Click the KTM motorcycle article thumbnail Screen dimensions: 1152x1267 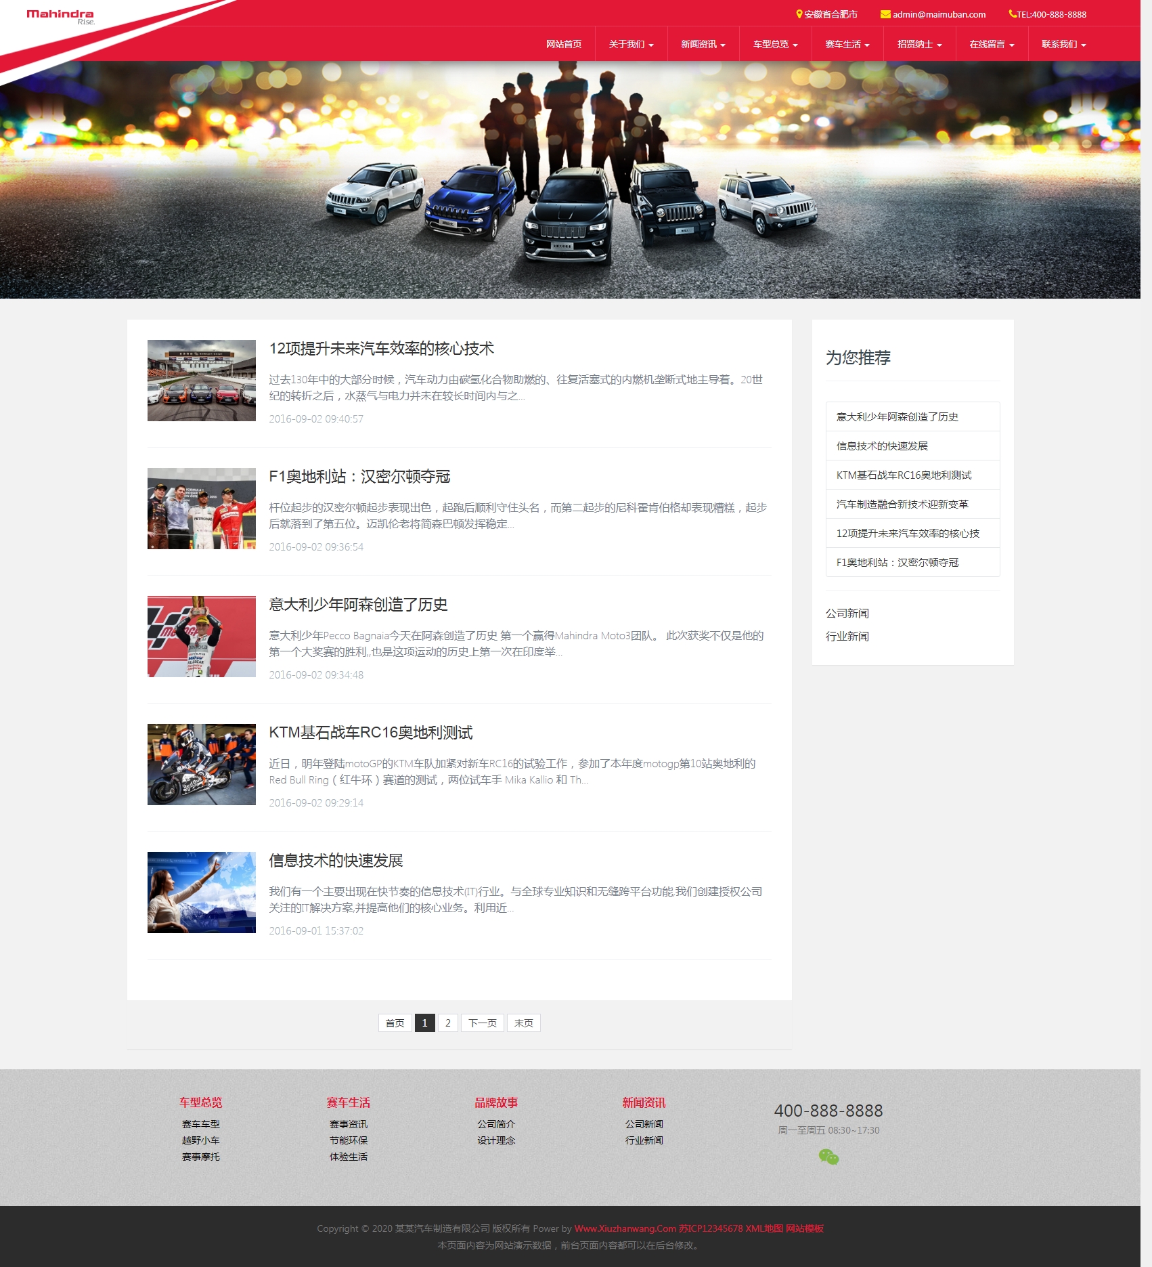coord(202,765)
